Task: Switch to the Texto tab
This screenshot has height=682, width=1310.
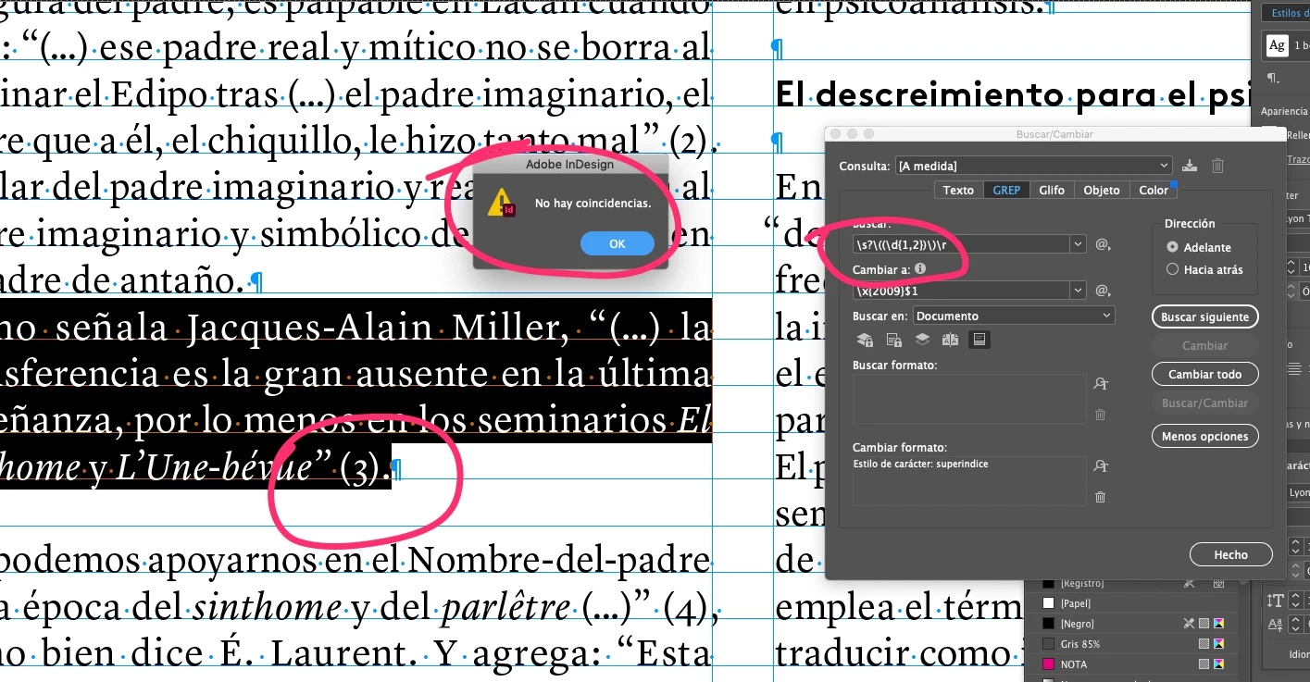Action: click(x=958, y=190)
